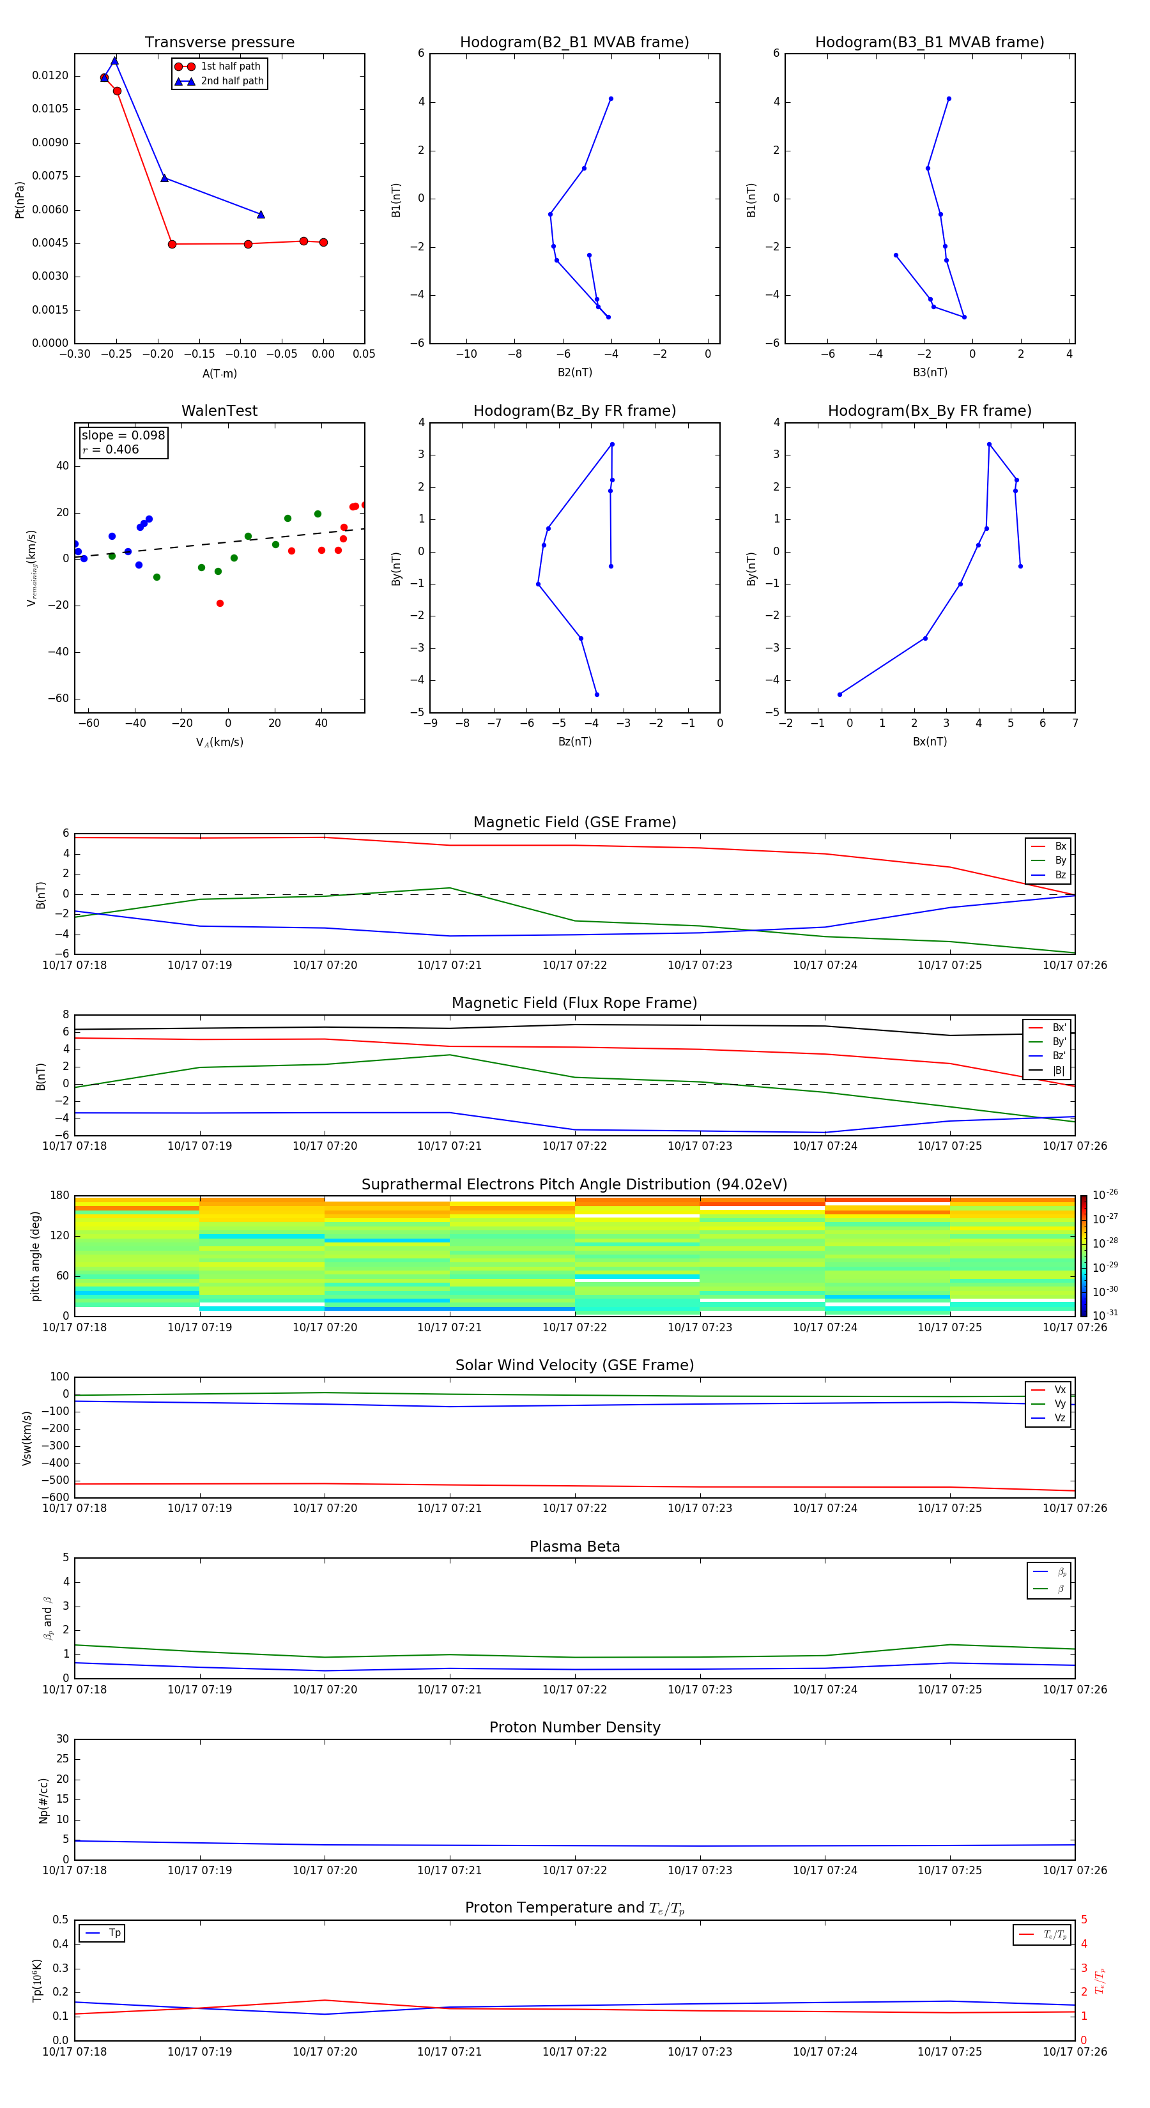
Task: Click the 'Hodogram(B2_B1 MVAB frame)' title
Action: click(x=574, y=43)
